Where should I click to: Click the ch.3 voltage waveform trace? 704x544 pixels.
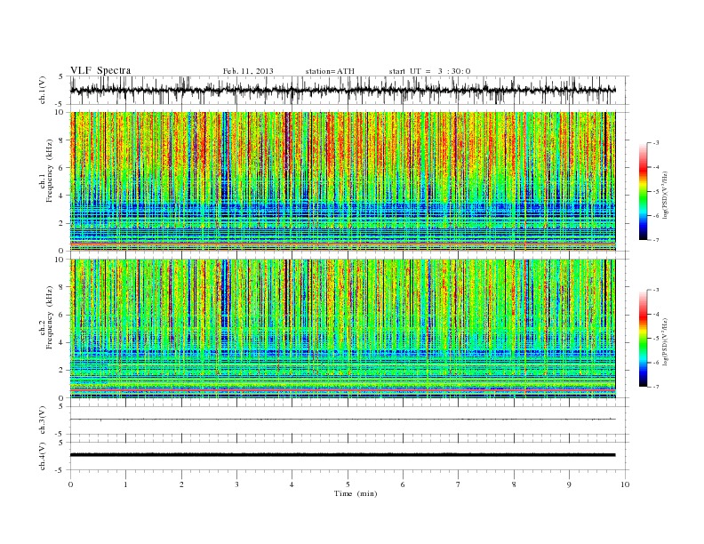pos(342,420)
